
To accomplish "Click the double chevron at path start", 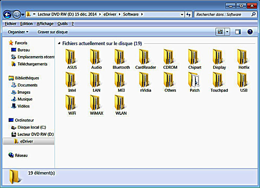I will [x=34, y=14].
